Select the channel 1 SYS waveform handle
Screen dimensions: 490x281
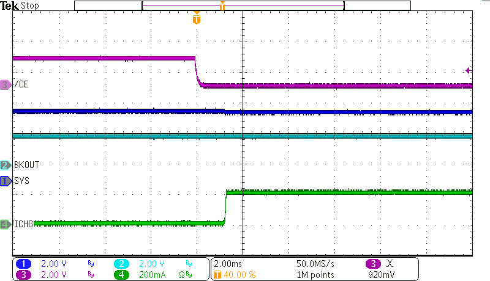(6, 181)
